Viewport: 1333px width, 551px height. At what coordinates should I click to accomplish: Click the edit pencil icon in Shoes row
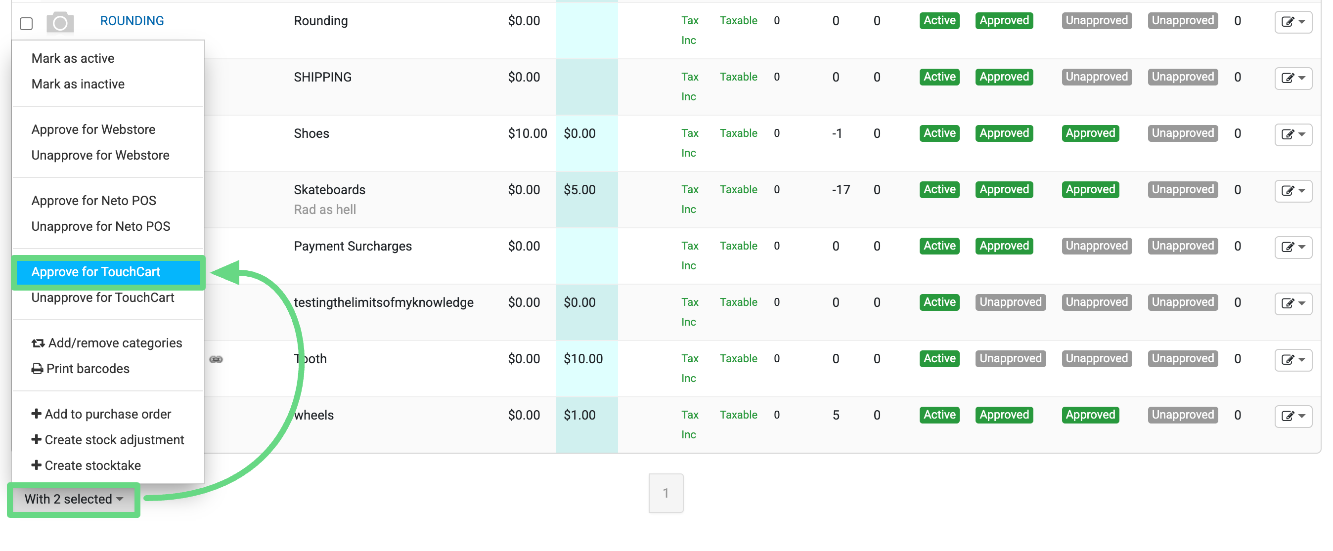tap(1287, 134)
